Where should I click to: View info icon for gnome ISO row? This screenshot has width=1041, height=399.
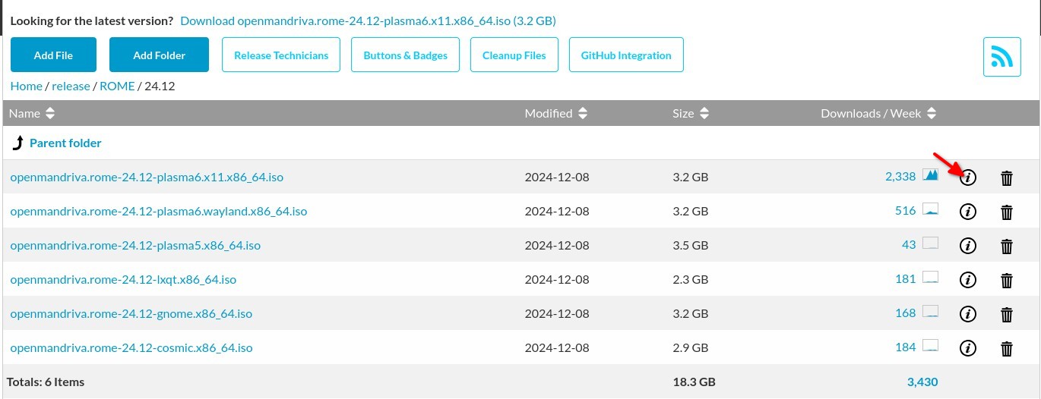point(968,313)
